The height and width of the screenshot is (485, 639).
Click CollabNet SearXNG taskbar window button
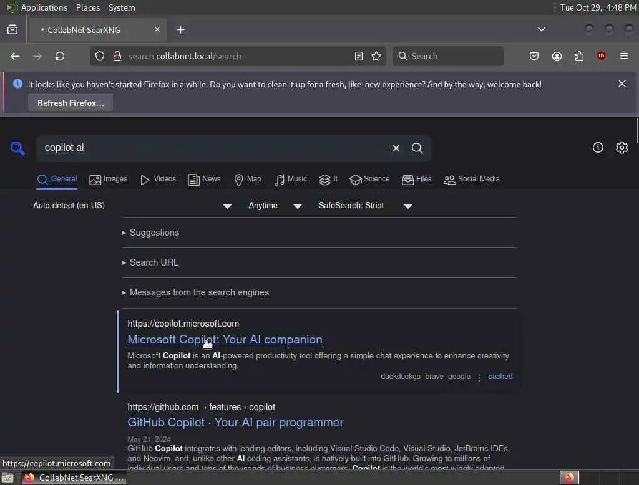tap(74, 478)
